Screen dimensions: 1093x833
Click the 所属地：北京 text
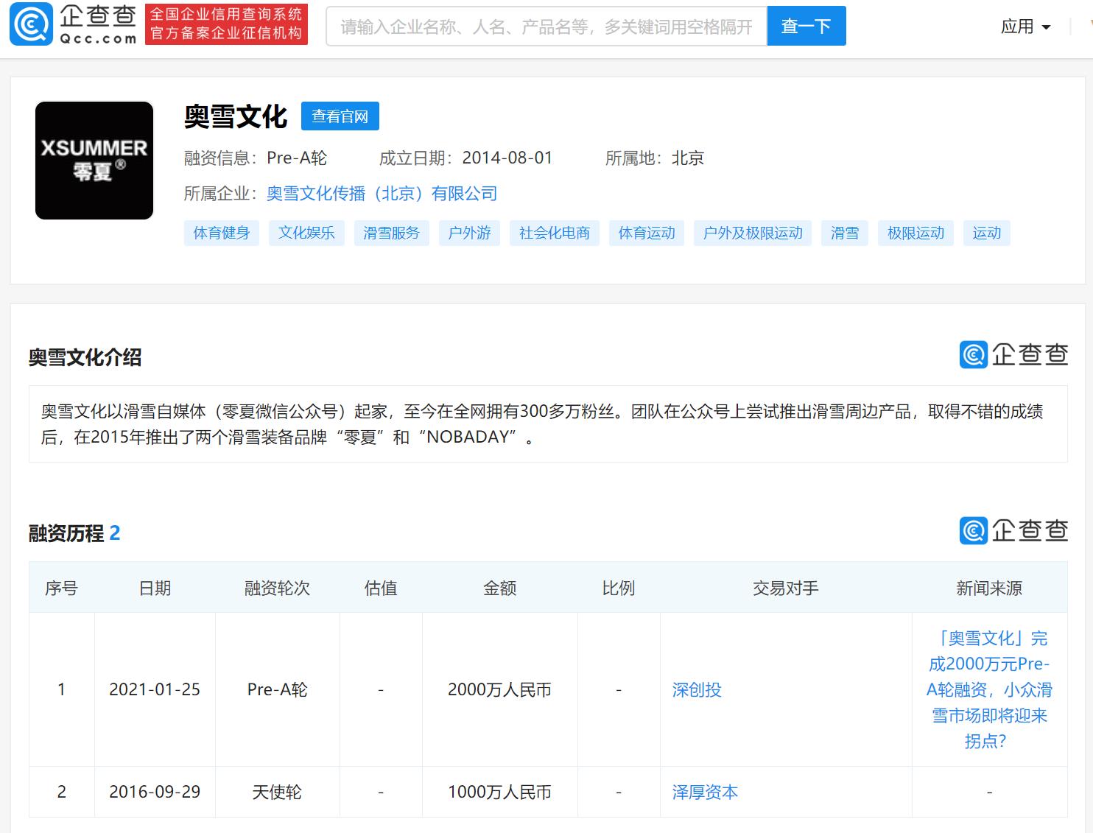pos(655,158)
